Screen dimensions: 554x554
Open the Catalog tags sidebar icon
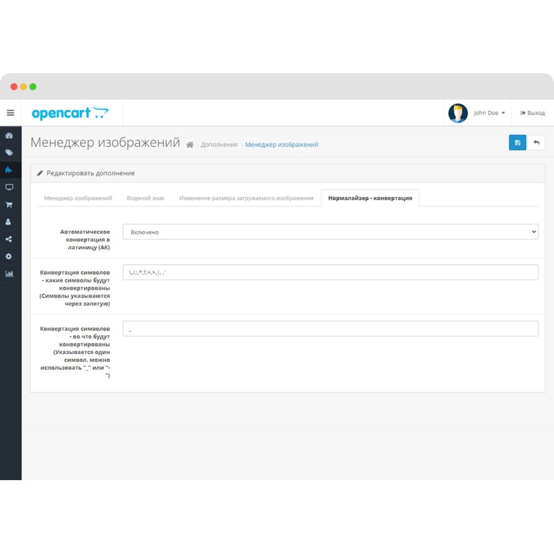[x=9, y=153]
